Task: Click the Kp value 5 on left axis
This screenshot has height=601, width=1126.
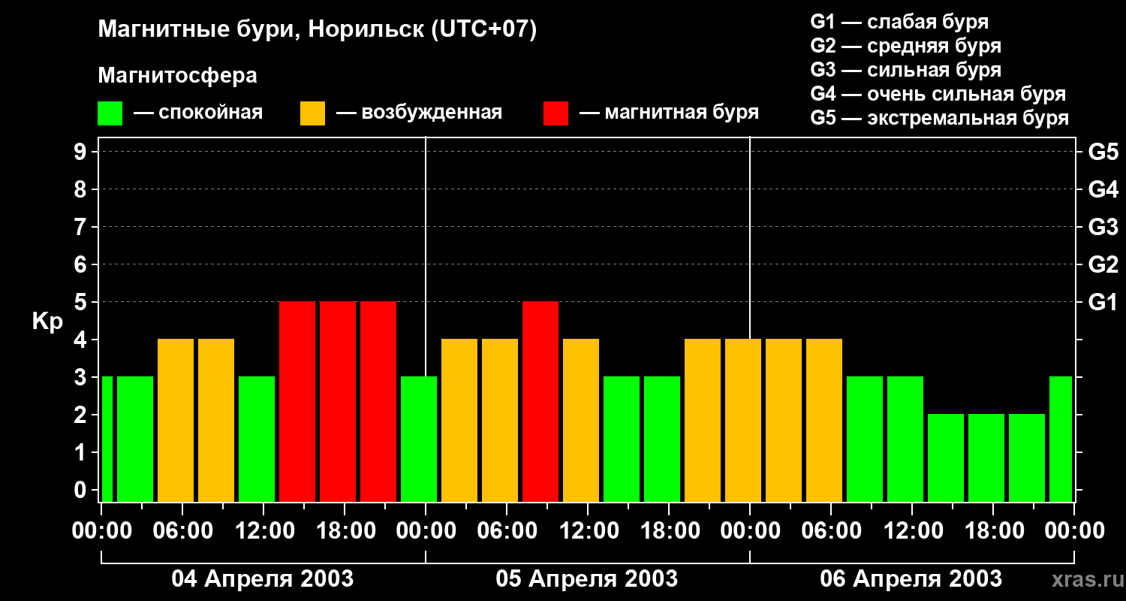Action: coord(82,302)
